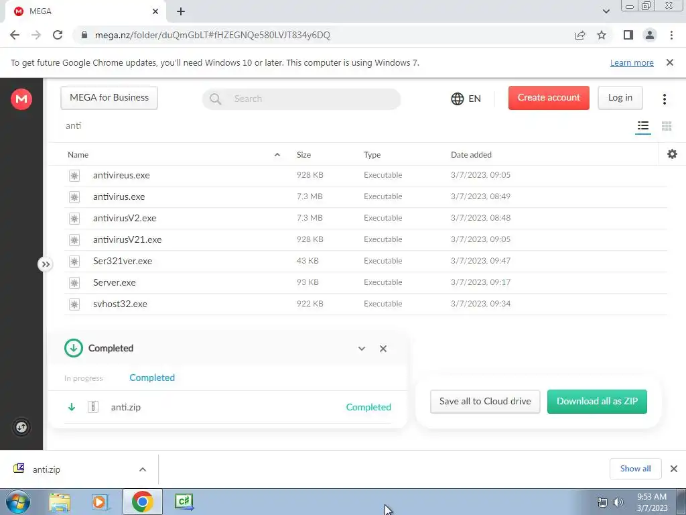This screenshot has width=686, height=515.
Task: Click the magnifier search icon
Action: tap(215, 99)
